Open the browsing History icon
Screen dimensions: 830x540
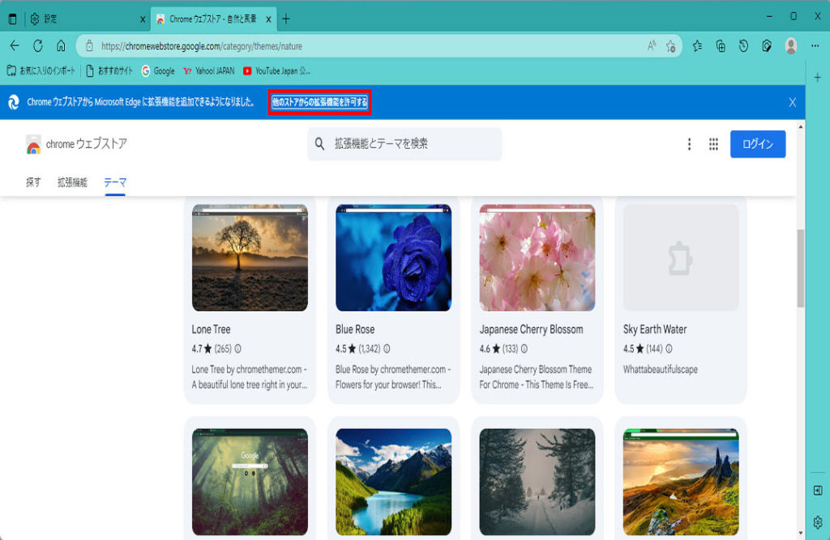pos(743,46)
